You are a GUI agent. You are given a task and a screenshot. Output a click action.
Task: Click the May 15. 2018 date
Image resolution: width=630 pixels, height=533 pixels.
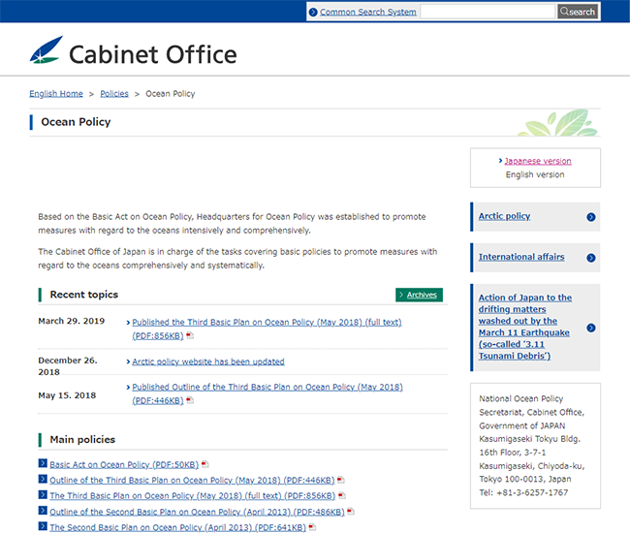point(67,395)
